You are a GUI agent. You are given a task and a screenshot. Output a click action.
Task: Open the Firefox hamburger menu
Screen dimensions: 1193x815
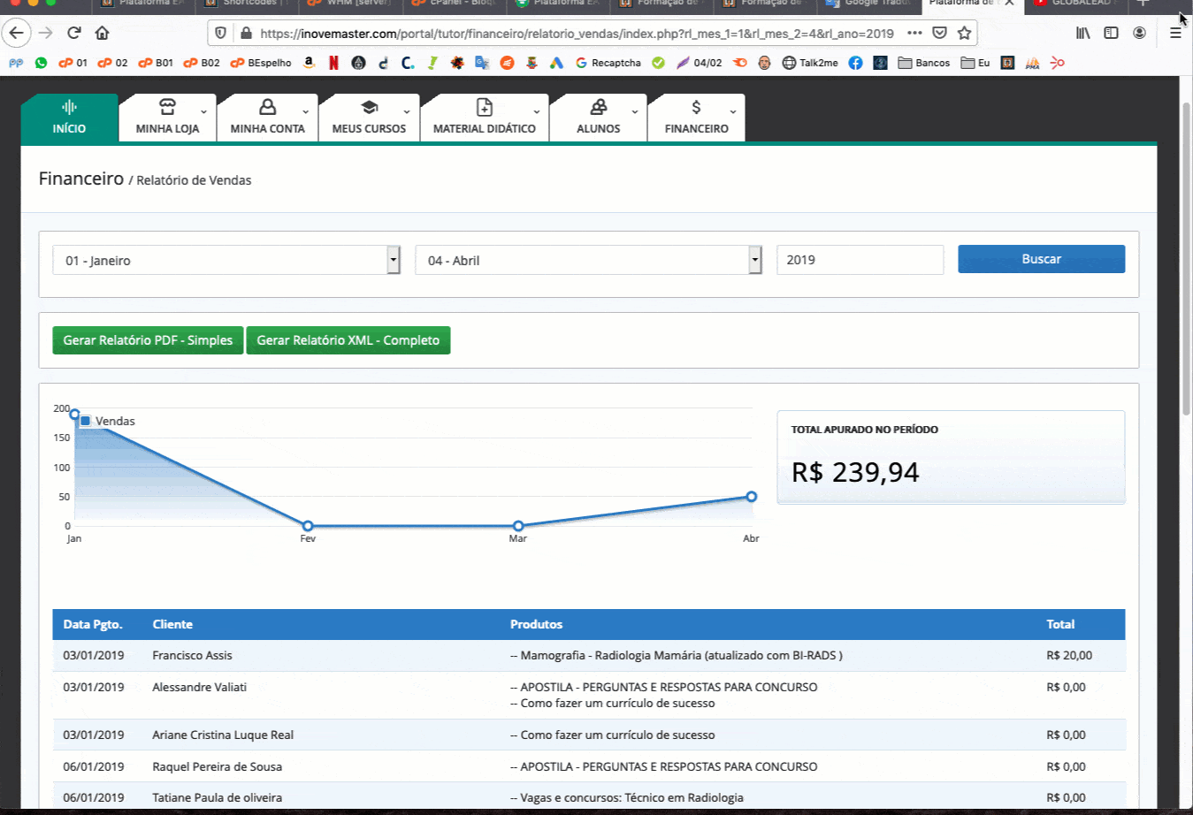[1175, 33]
